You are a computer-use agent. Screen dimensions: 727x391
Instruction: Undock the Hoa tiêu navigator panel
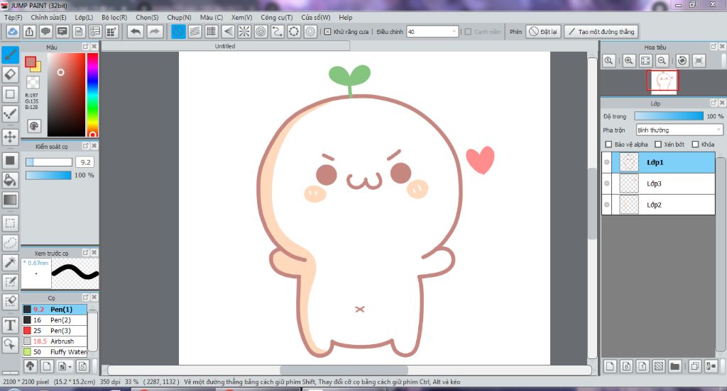point(714,46)
